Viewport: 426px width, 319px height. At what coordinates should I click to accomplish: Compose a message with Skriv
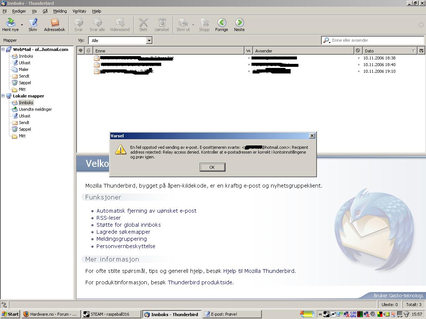(33, 25)
